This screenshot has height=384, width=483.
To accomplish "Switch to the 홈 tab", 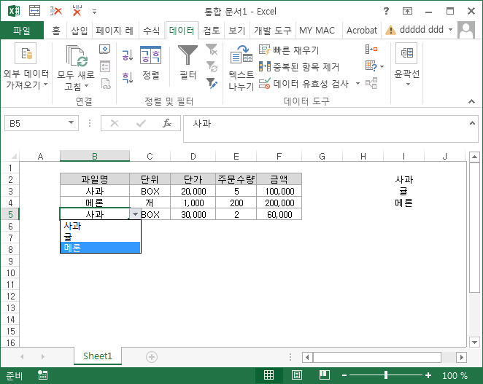I will (56, 30).
